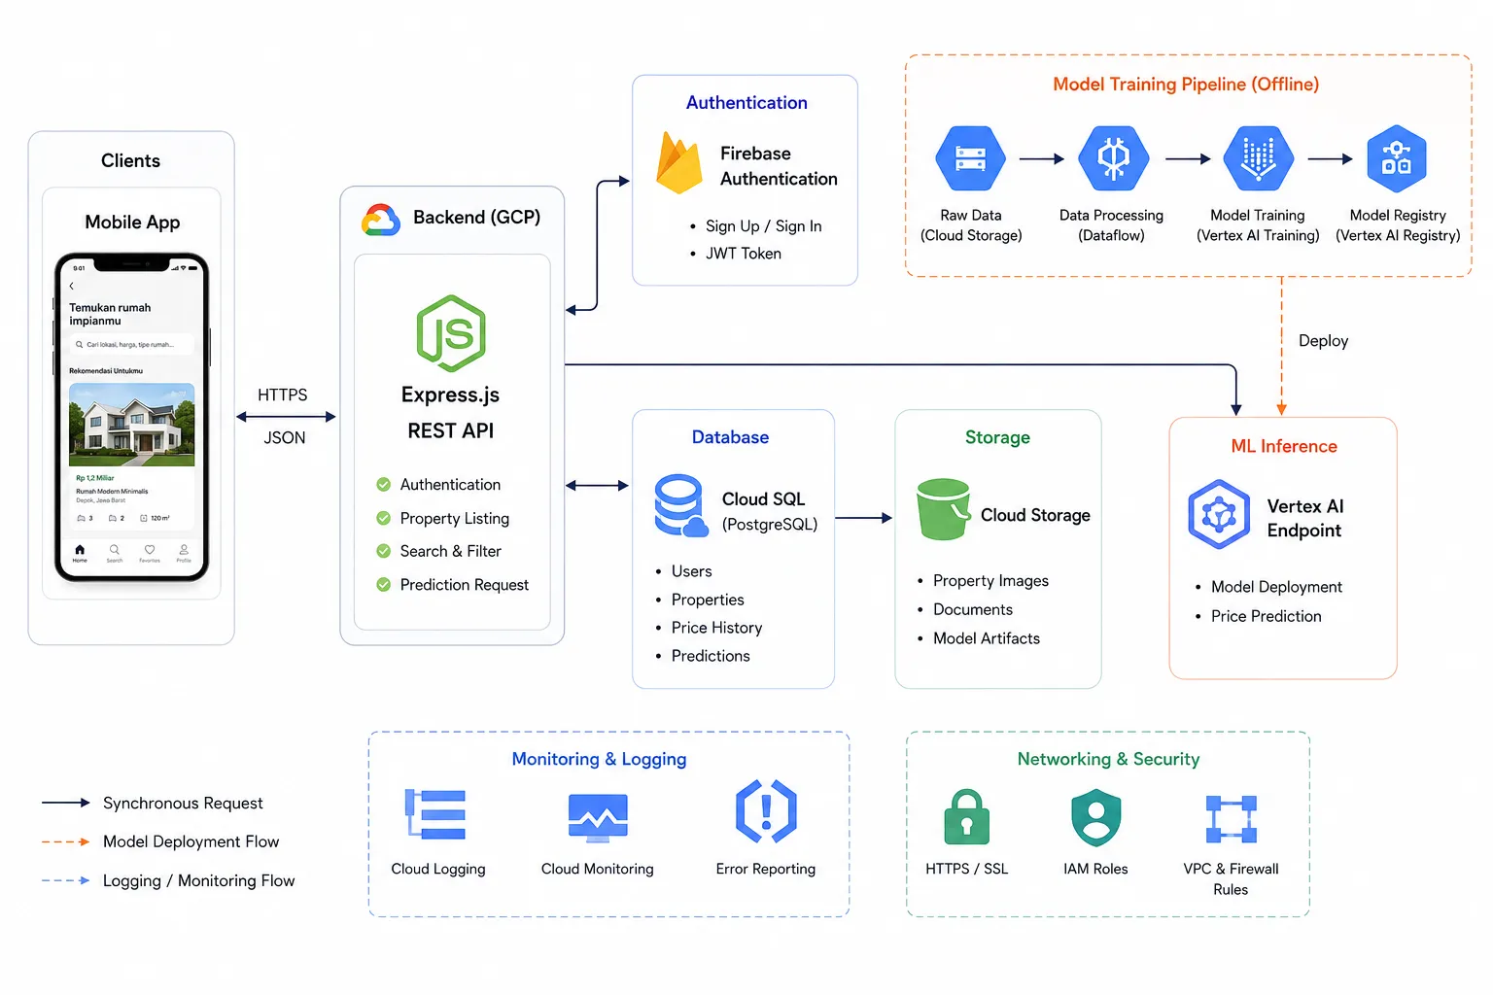The image size is (1493, 995).
Task: Click the green check next to Authentication
Action: pos(384,484)
